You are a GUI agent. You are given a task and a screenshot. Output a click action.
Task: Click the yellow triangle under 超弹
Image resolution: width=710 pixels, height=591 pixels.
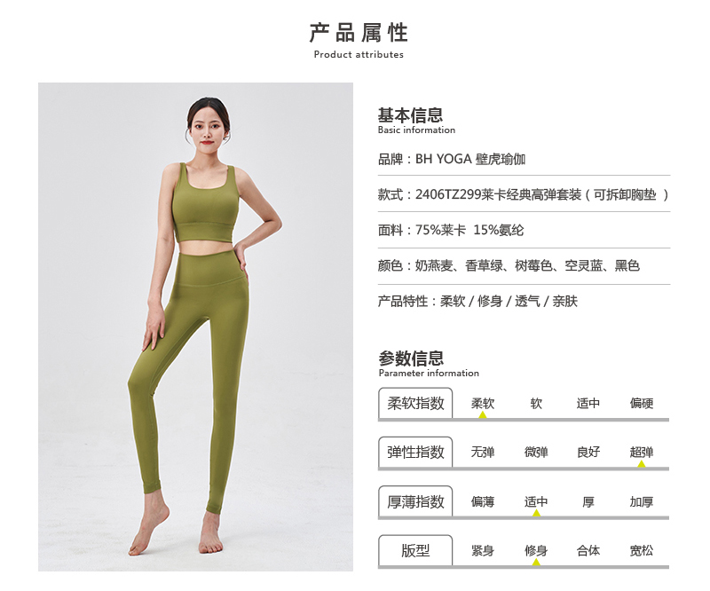[x=642, y=464]
